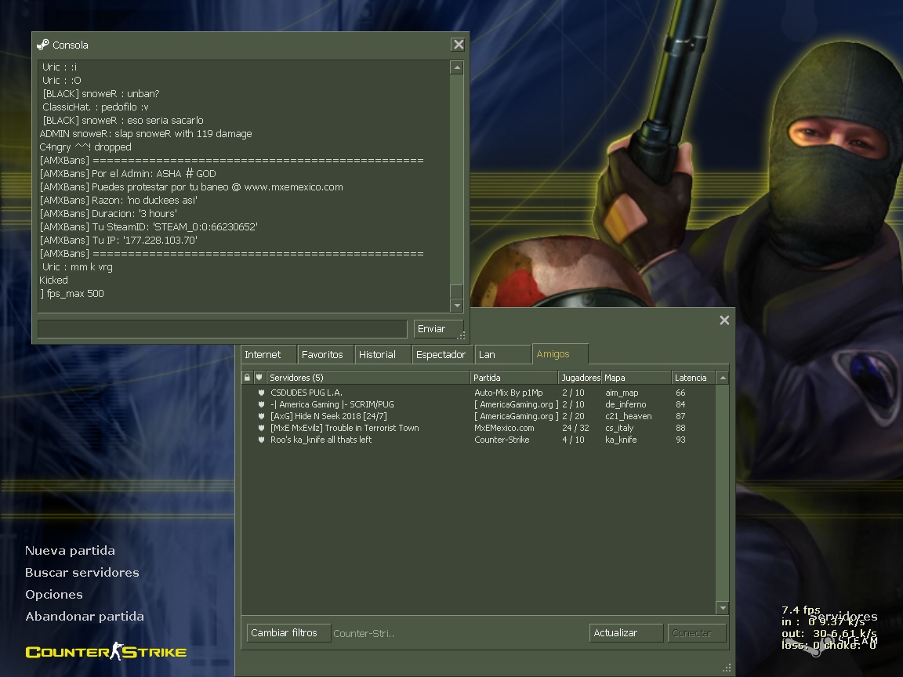Click the console scroll down arrow

tap(457, 306)
